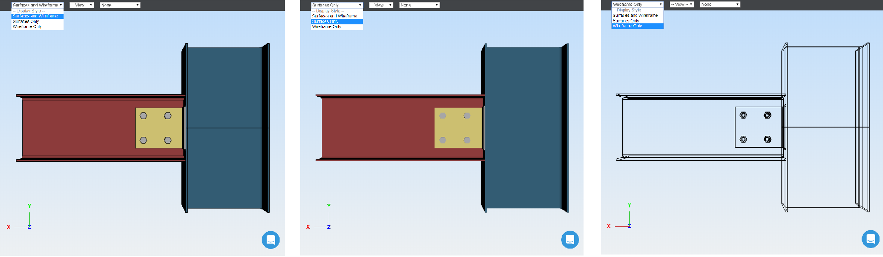Choose 'Surfaces Only' option in left panel list
Viewport: 883px width, 257px height.
coord(37,21)
